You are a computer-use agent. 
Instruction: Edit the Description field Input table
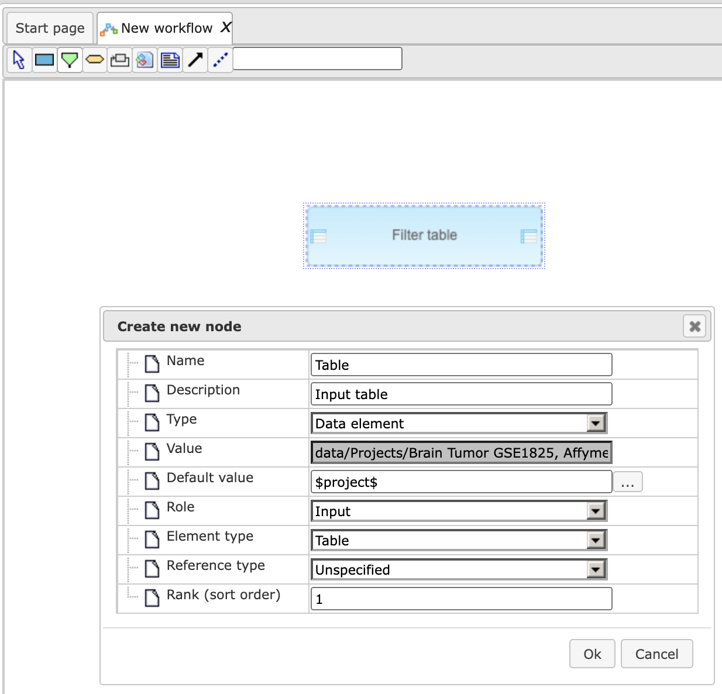click(461, 394)
